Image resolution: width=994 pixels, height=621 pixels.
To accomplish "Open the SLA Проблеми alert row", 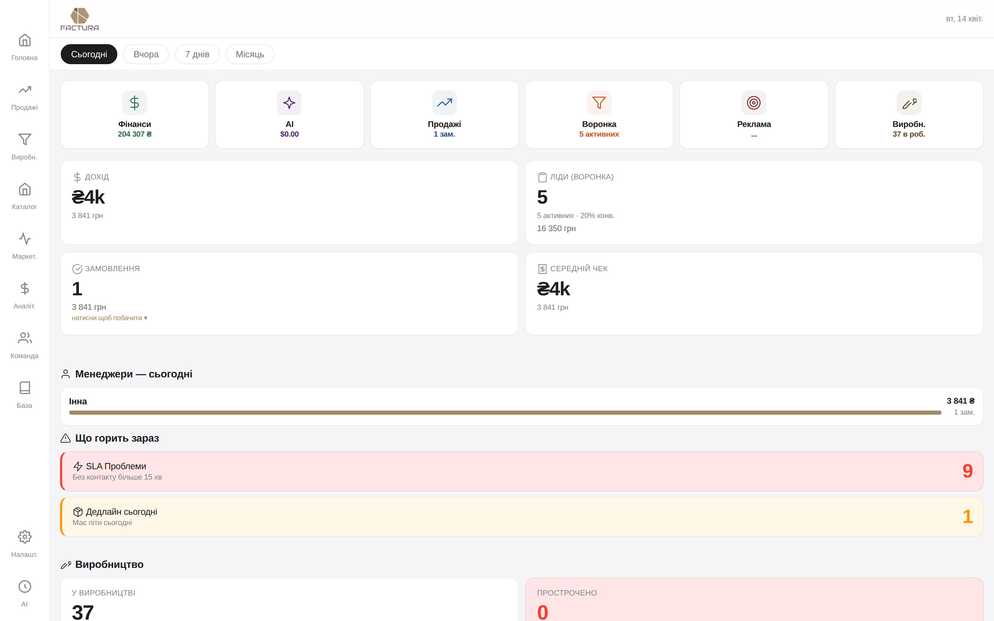I will click(x=522, y=471).
